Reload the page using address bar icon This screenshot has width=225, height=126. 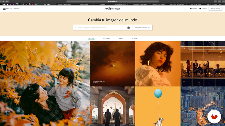coord(157,1)
